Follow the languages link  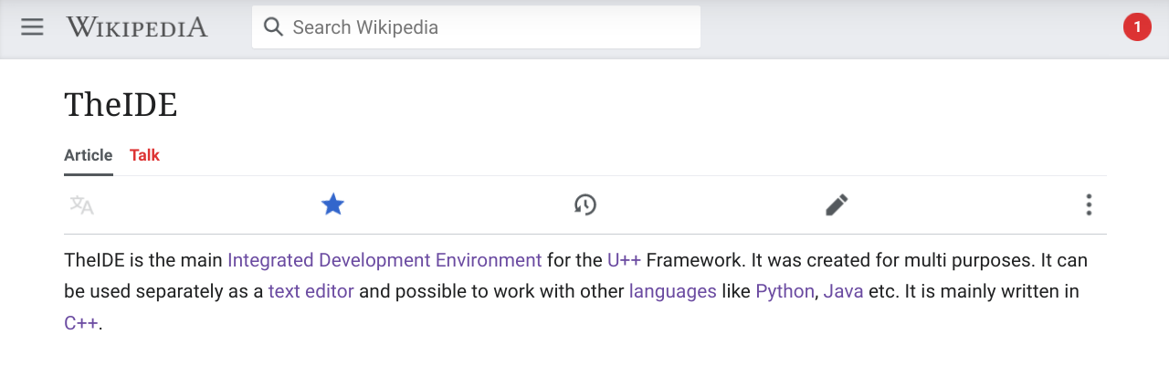(x=672, y=292)
